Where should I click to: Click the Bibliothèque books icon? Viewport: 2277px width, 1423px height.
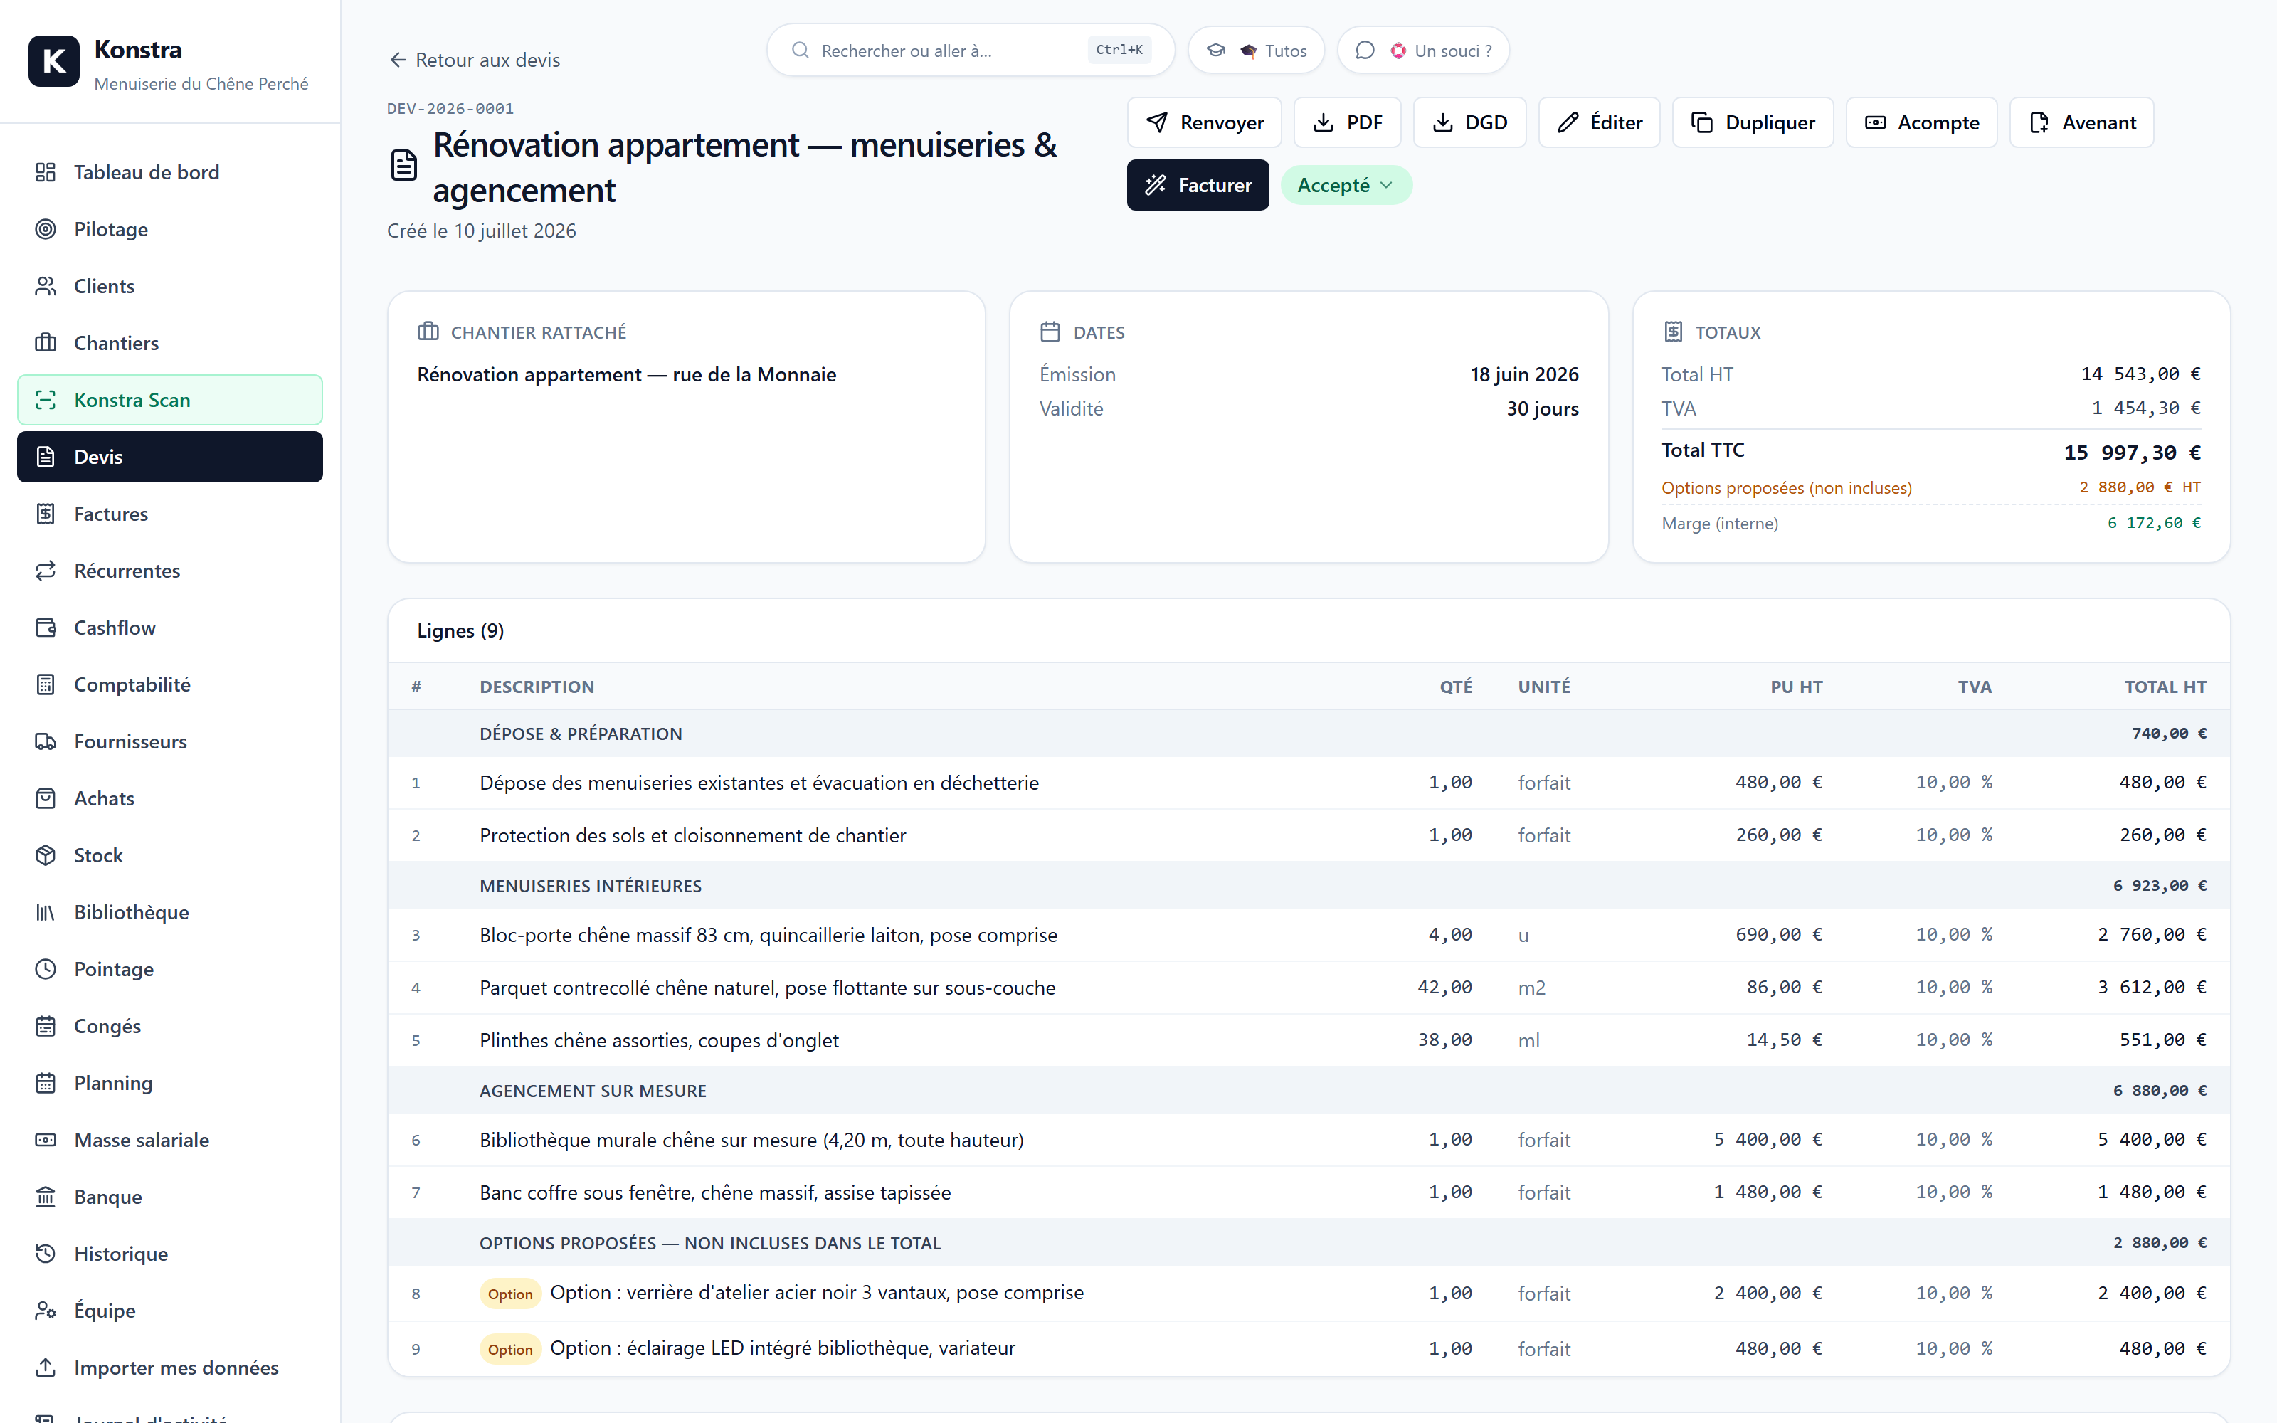[45, 912]
